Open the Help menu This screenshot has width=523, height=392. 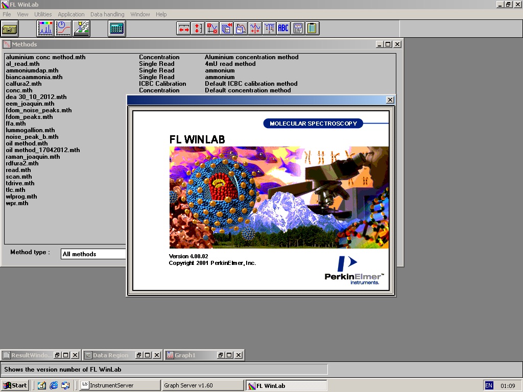click(161, 14)
